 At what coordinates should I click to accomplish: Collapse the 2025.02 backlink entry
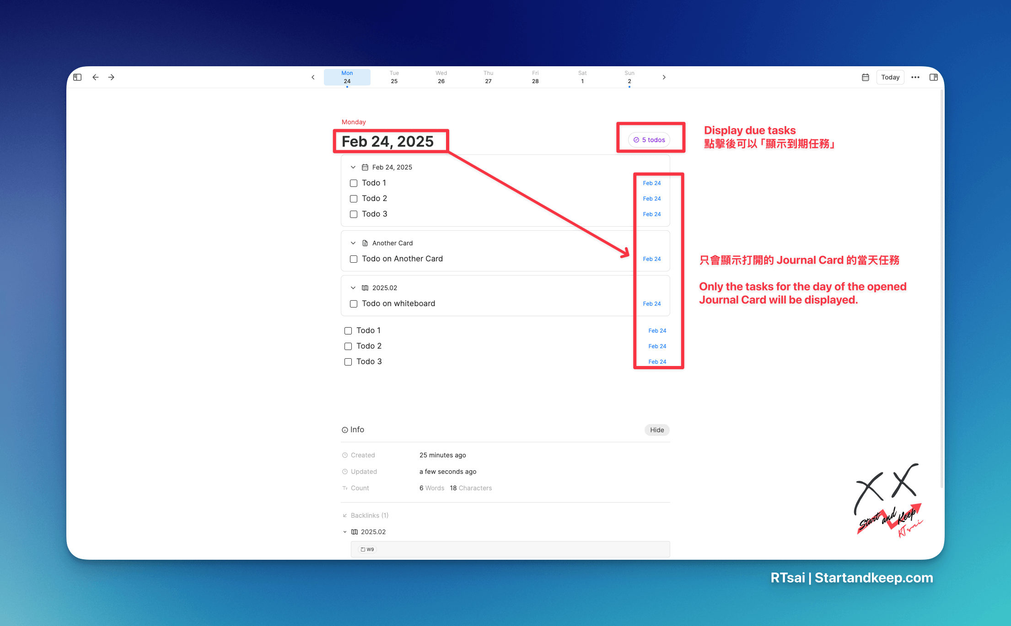(345, 532)
